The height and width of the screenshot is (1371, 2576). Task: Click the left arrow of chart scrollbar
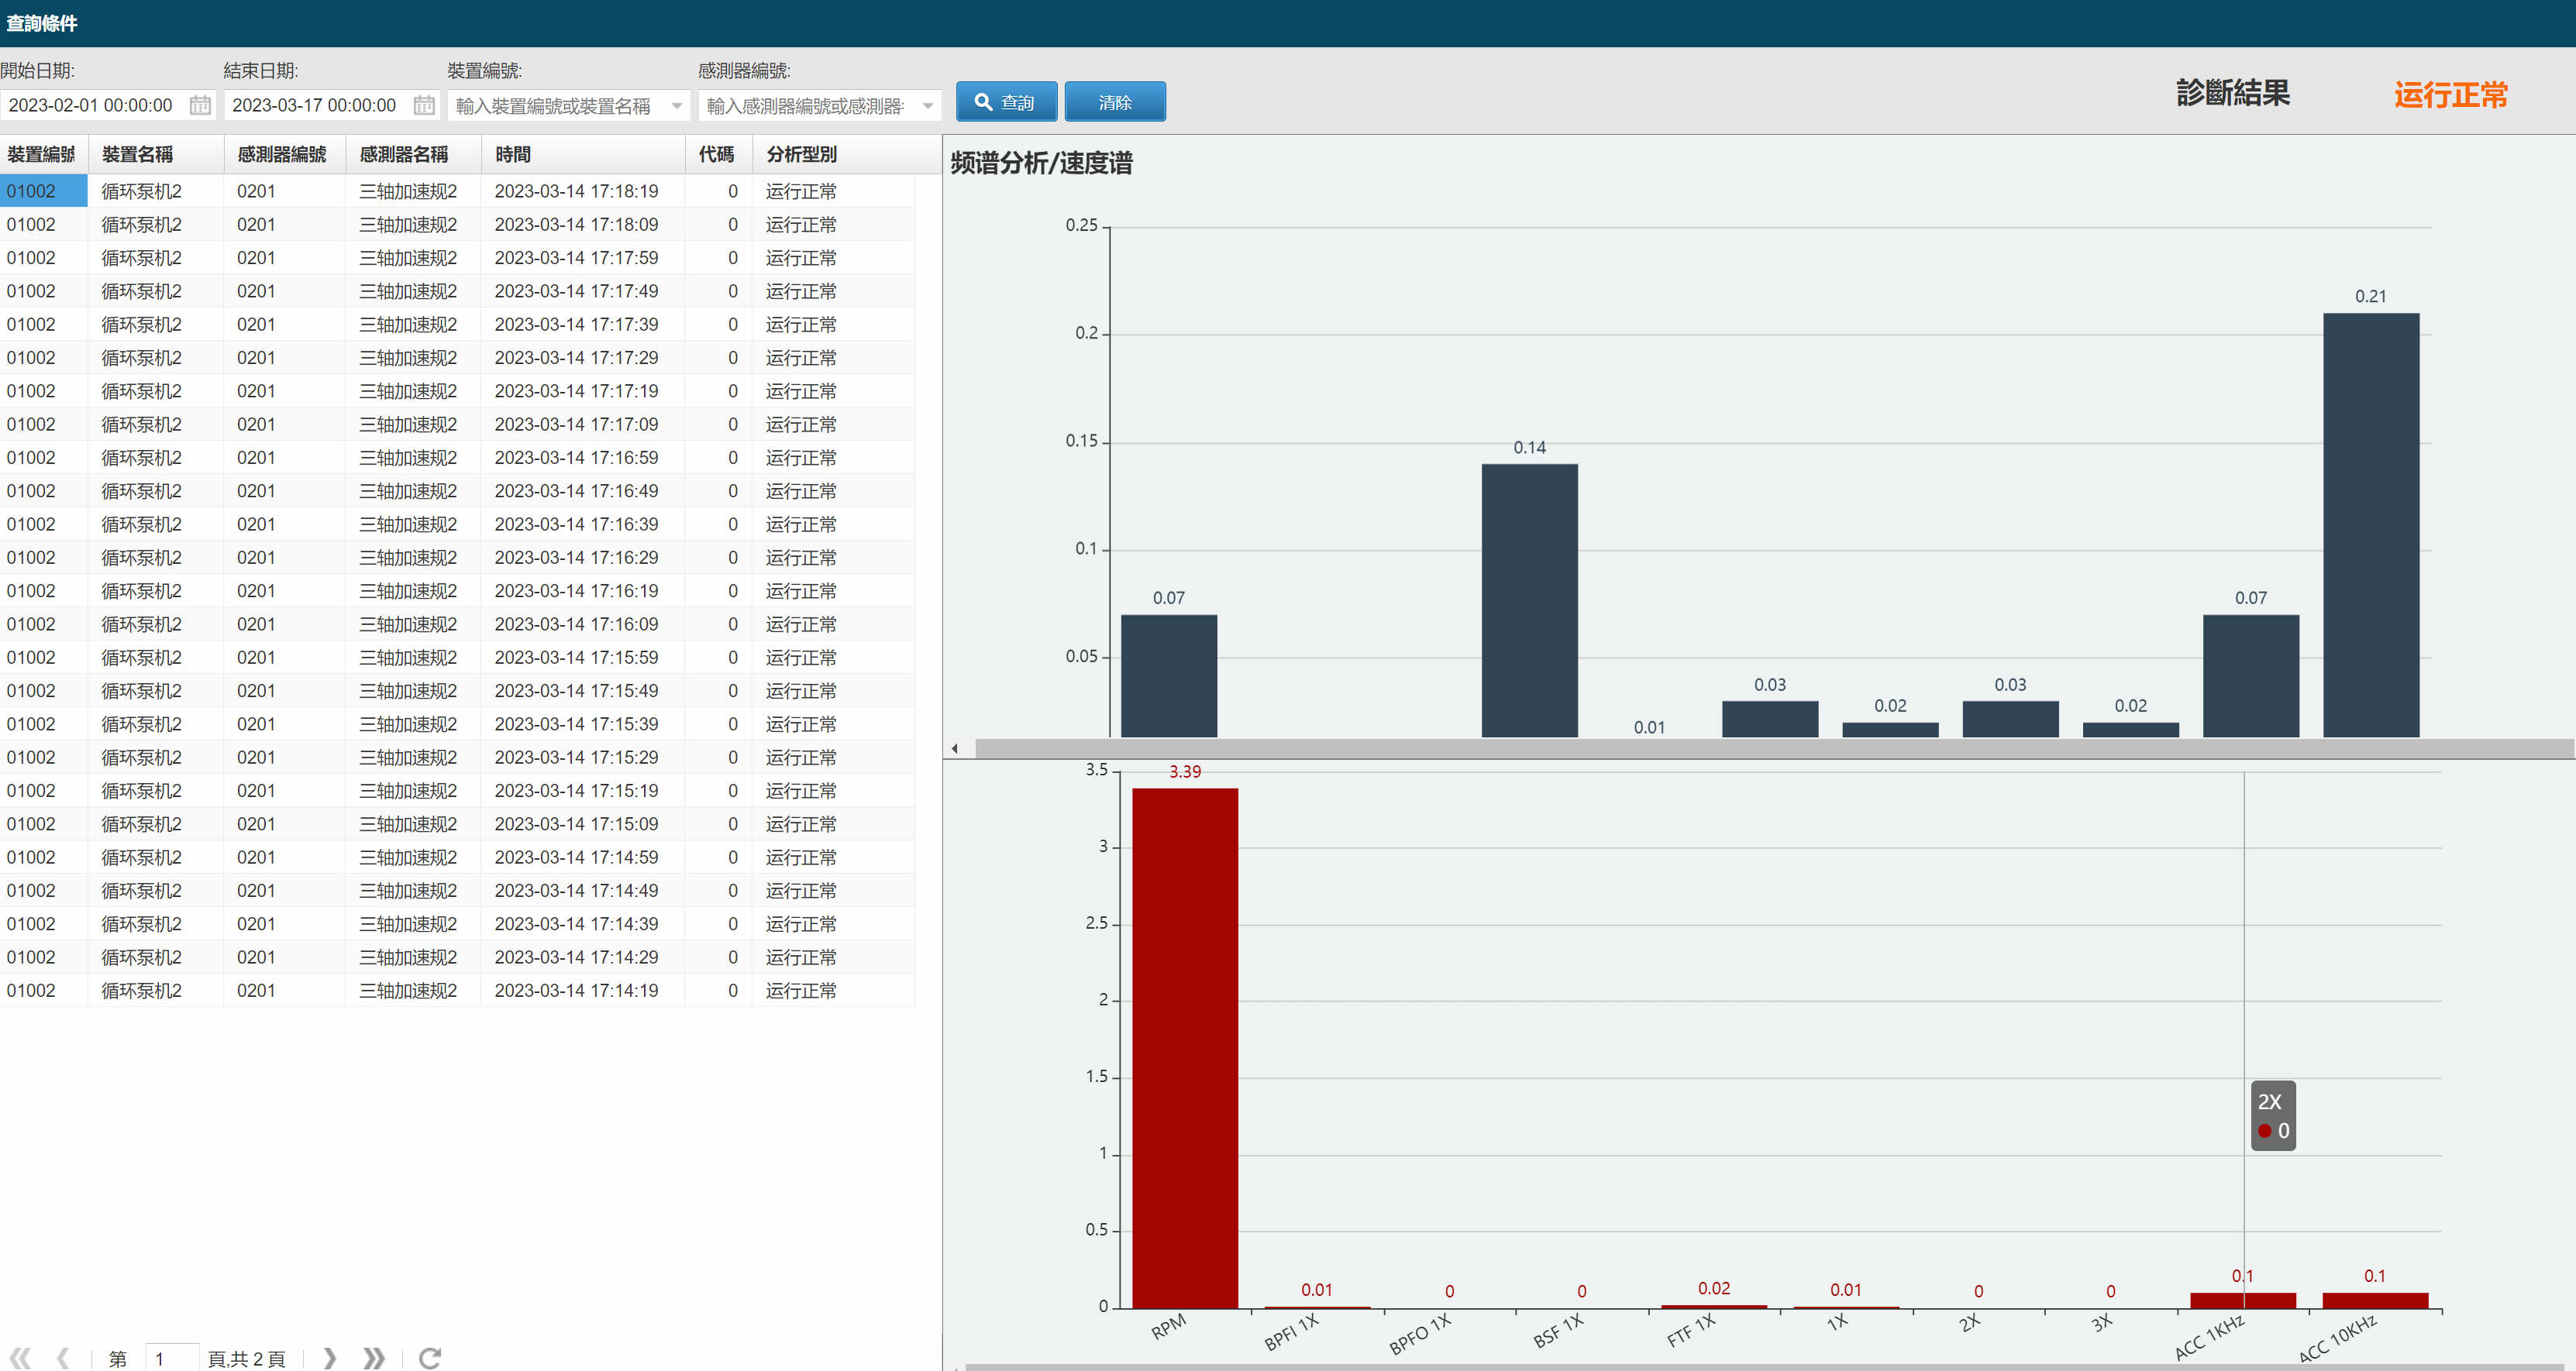[x=955, y=748]
